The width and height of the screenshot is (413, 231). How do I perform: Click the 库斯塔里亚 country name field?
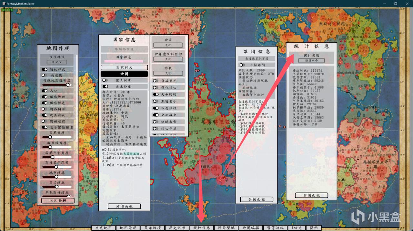click(x=124, y=49)
